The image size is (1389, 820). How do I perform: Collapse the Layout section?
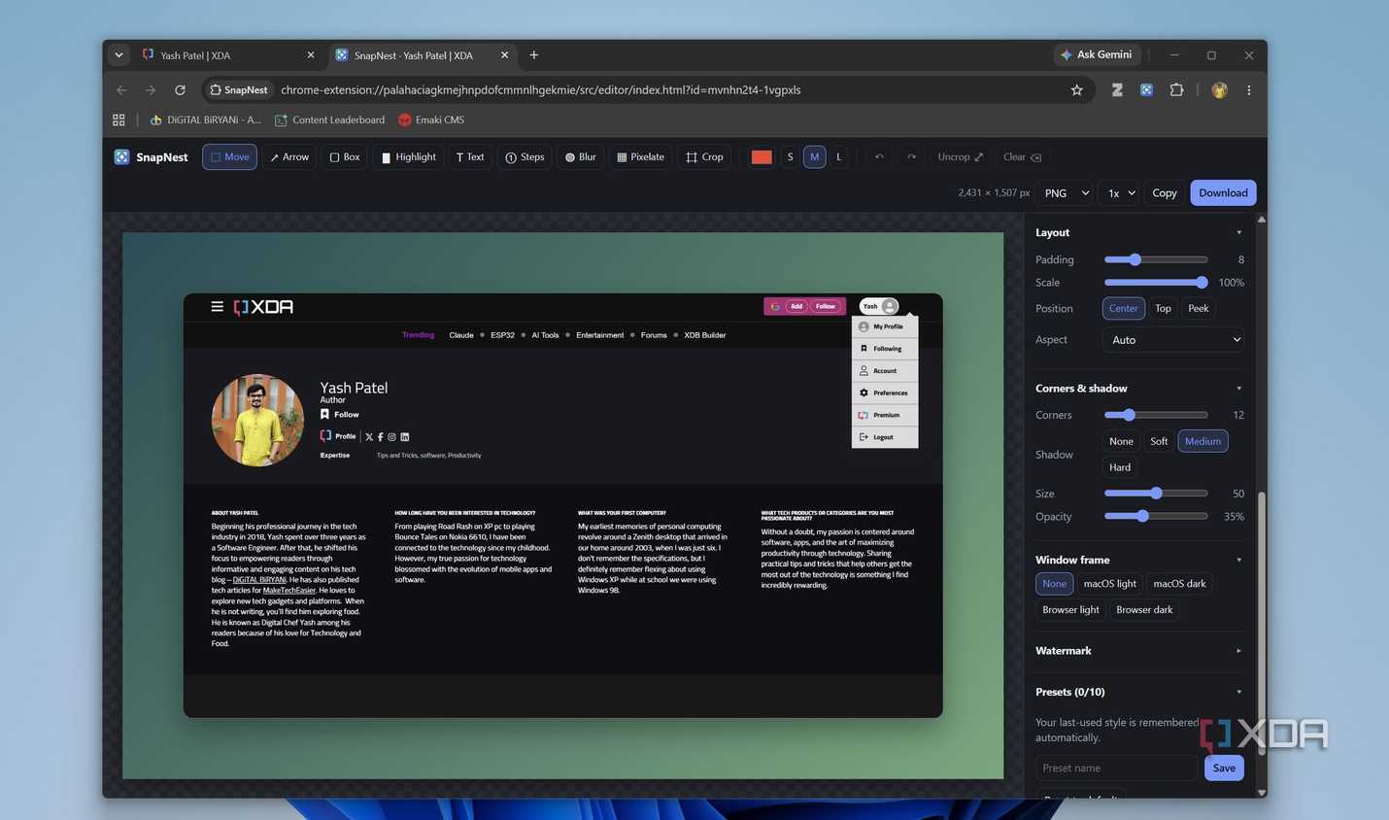pos(1139,232)
